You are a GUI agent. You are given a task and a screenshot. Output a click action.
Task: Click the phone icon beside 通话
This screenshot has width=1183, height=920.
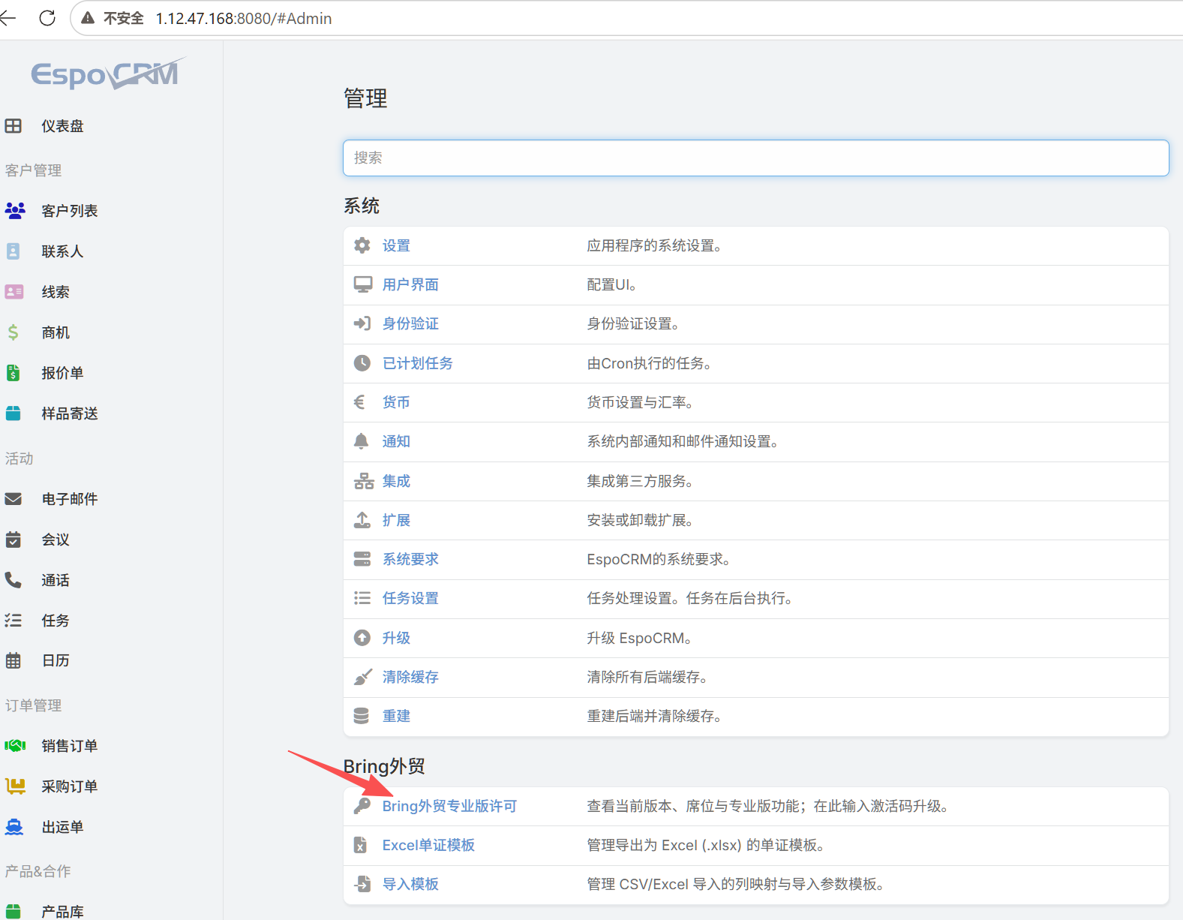click(x=14, y=580)
